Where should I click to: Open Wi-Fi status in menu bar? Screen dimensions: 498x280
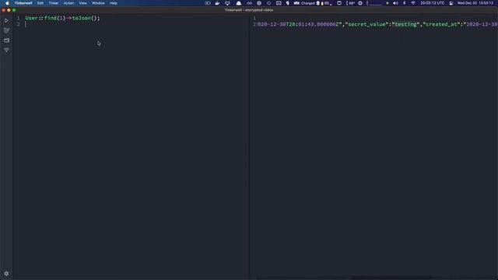coord(413,3)
